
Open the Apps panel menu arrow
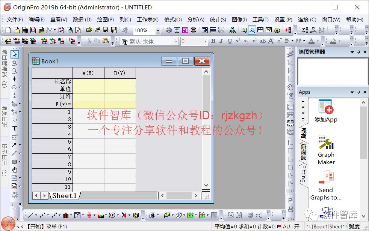coord(352,92)
